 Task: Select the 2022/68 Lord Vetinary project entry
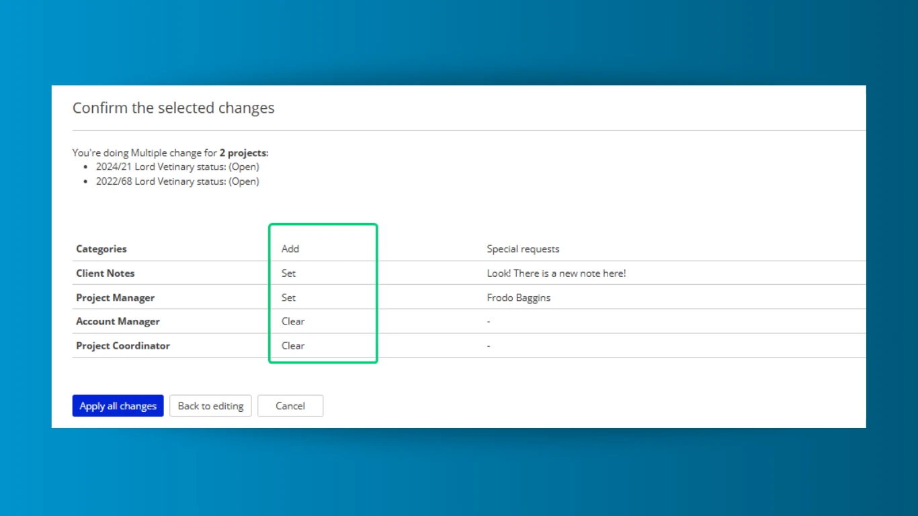click(x=177, y=181)
